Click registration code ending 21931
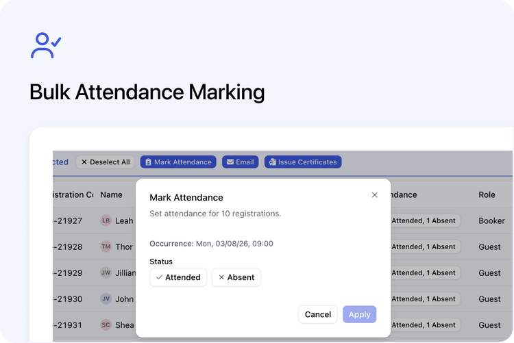 pyautogui.click(x=68, y=325)
